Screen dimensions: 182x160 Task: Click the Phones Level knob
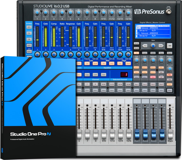point(170,60)
